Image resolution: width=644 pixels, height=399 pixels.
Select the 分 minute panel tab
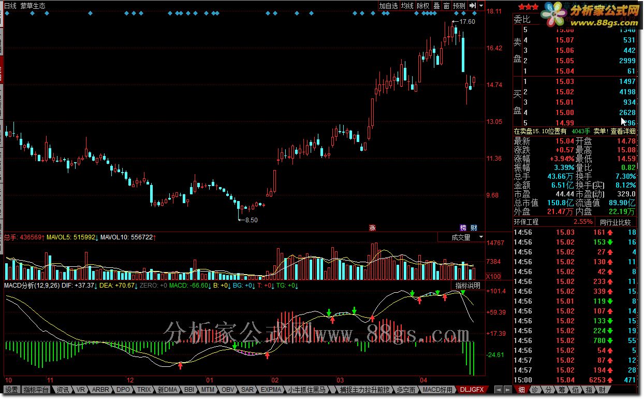point(548,390)
